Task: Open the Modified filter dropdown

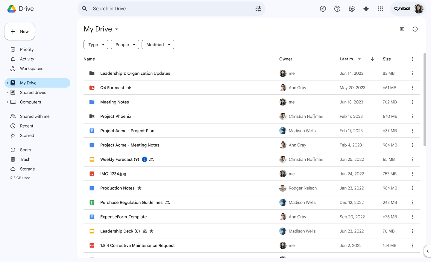Action: tap(158, 45)
